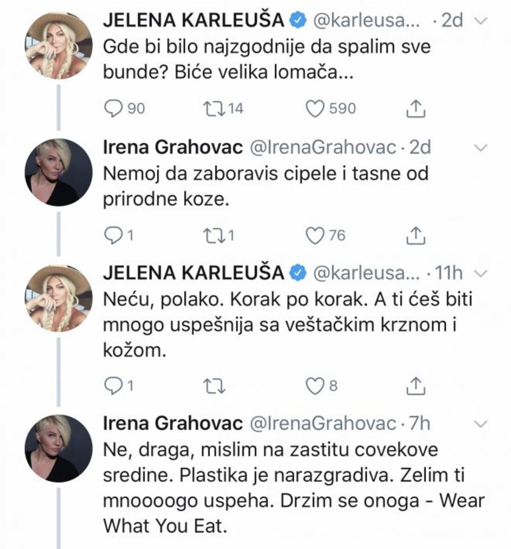Like Jelena's reply with 8 likes
The height and width of the screenshot is (549, 511).
(x=315, y=386)
